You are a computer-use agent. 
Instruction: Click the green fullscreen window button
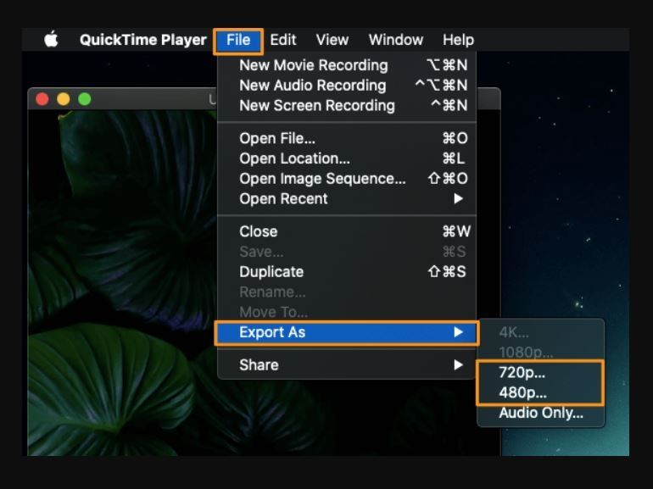[x=85, y=99]
